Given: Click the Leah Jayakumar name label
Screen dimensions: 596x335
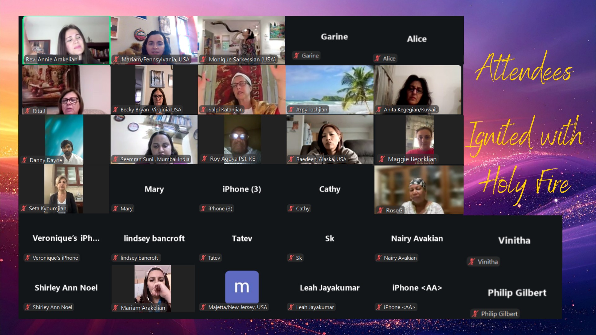Looking at the screenshot, I should pyautogui.click(x=315, y=307).
